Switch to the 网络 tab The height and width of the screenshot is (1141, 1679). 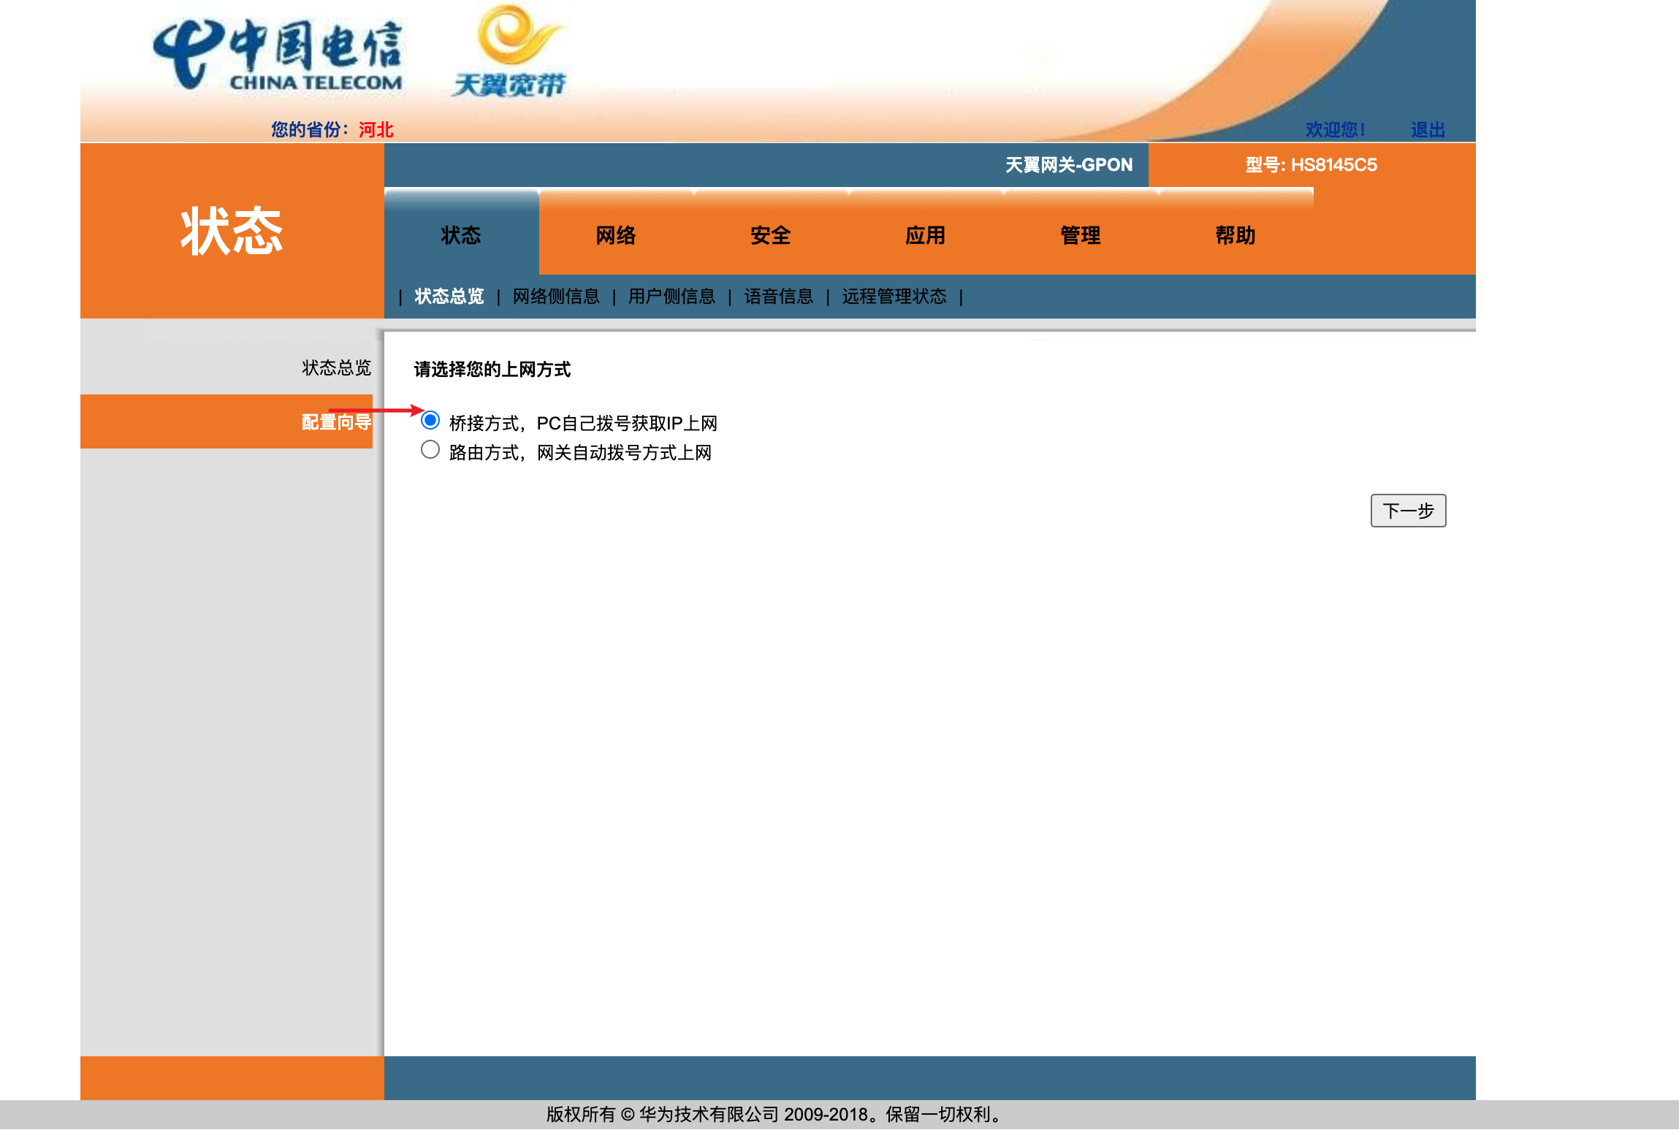tap(615, 234)
